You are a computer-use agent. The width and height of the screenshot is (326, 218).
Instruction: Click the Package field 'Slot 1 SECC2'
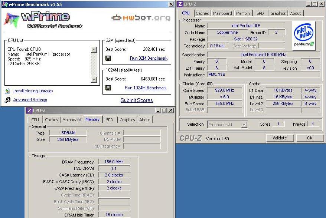pyautogui.click(x=246, y=39)
